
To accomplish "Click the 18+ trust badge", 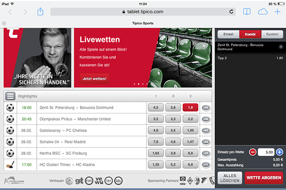I will (x=109, y=180).
